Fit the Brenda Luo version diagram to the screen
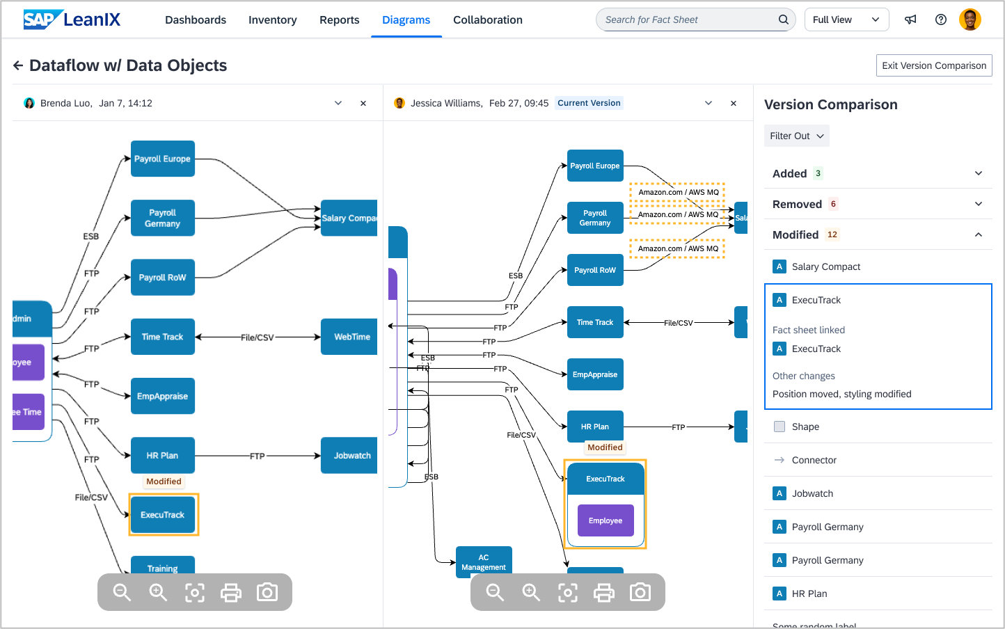Image resolution: width=1005 pixels, height=629 pixels. point(195,592)
